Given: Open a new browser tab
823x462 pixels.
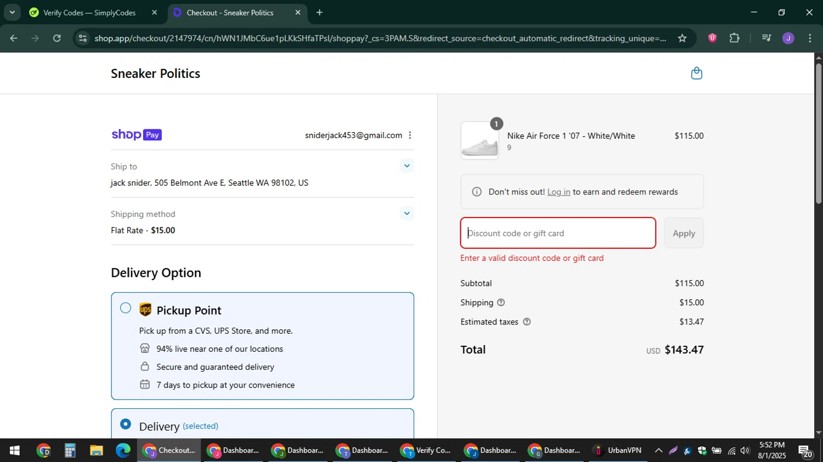Looking at the screenshot, I should point(319,12).
